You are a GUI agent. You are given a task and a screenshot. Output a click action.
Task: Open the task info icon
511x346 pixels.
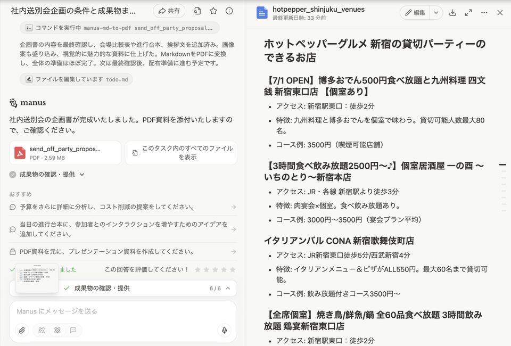tap(229, 11)
